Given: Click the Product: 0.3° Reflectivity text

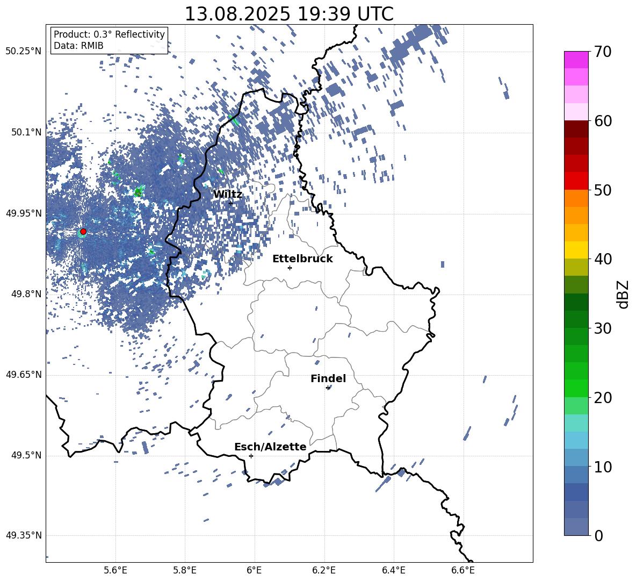Looking at the screenshot, I should 109,34.
